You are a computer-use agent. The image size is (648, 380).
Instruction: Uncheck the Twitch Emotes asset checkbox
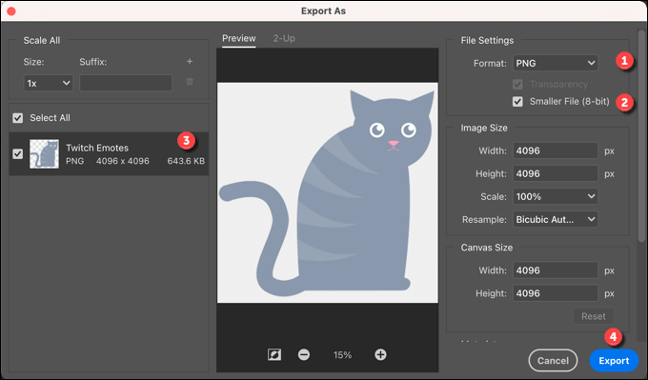click(x=18, y=154)
